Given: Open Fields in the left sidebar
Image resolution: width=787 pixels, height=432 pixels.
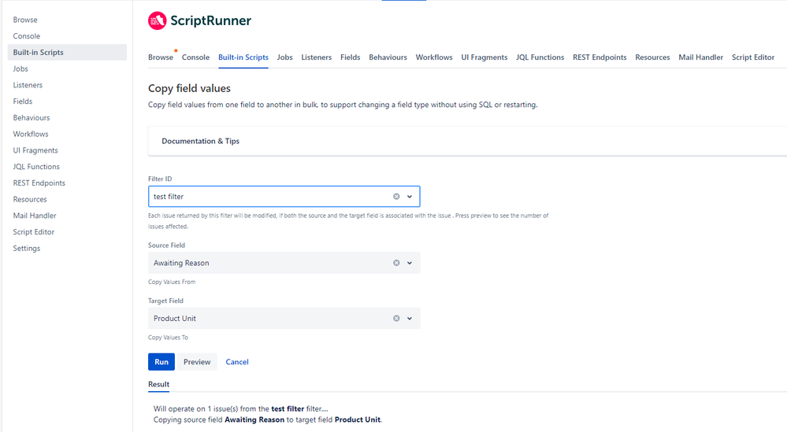Looking at the screenshot, I should [x=23, y=102].
